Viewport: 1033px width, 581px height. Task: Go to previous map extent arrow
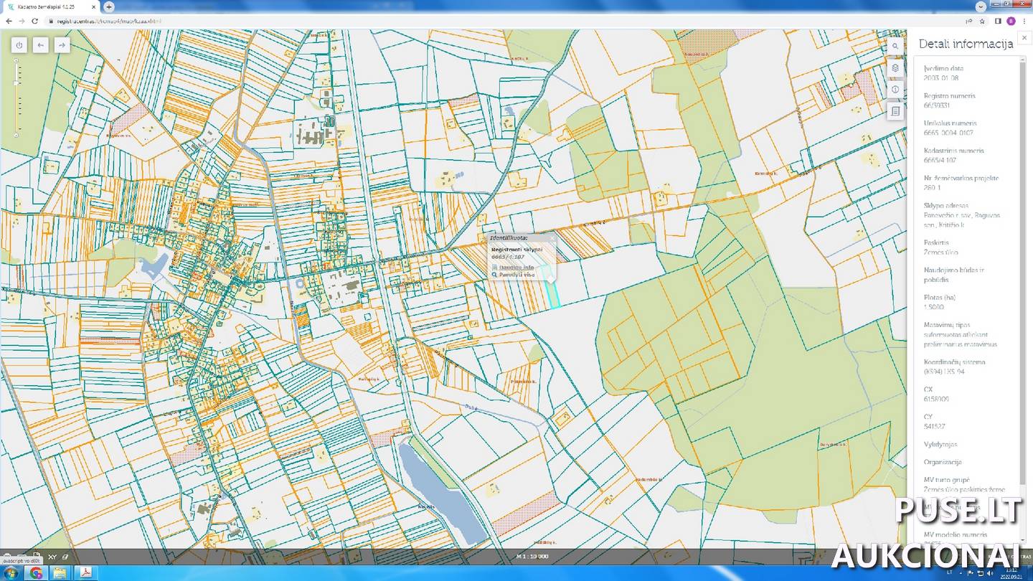click(41, 45)
